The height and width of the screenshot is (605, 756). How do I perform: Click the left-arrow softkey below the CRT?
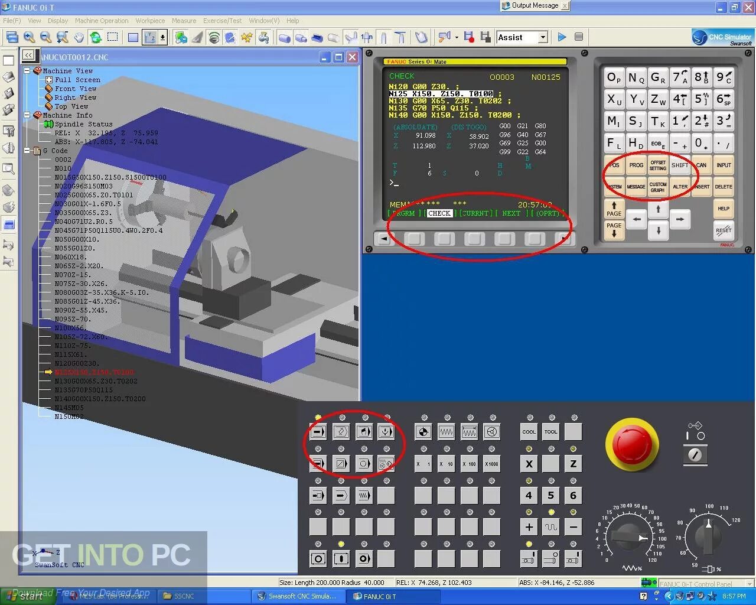click(384, 239)
